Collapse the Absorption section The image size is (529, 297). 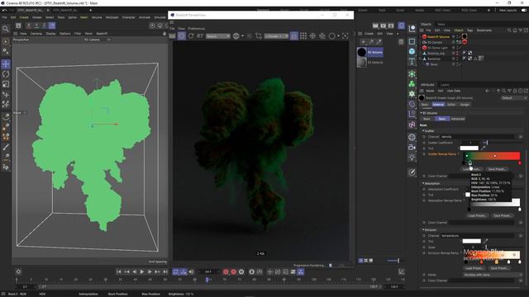coord(423,183)
